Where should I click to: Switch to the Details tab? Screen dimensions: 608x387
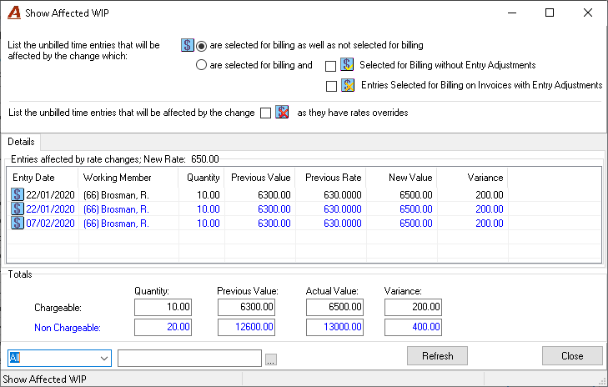[21, 142]
